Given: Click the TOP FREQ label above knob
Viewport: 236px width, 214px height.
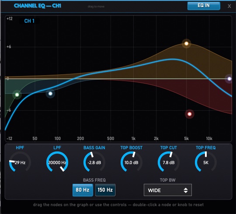Looking at the screenshot, I should pyautogui.click(x=206, y=147).
